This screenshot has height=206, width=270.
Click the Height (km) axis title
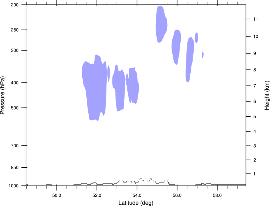[267, 95]
